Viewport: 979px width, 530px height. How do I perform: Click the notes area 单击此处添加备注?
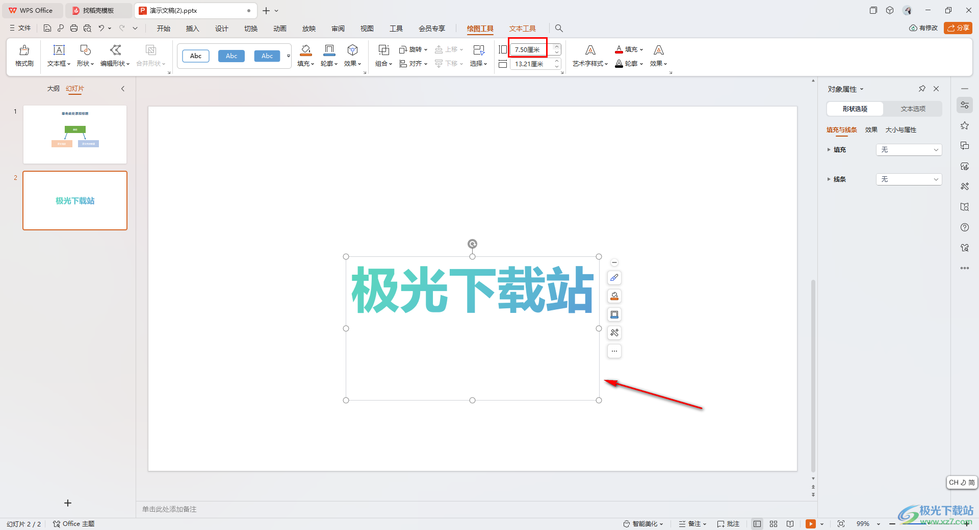[x=169, y=509]
